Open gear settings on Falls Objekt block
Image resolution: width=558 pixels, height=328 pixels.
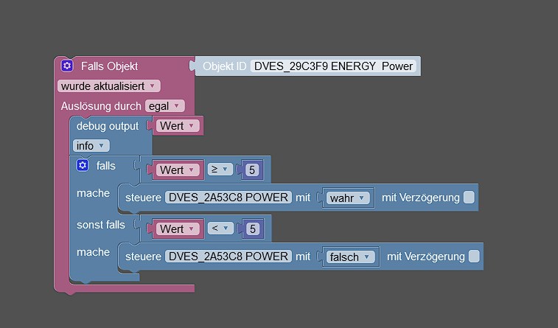point(67,66)
